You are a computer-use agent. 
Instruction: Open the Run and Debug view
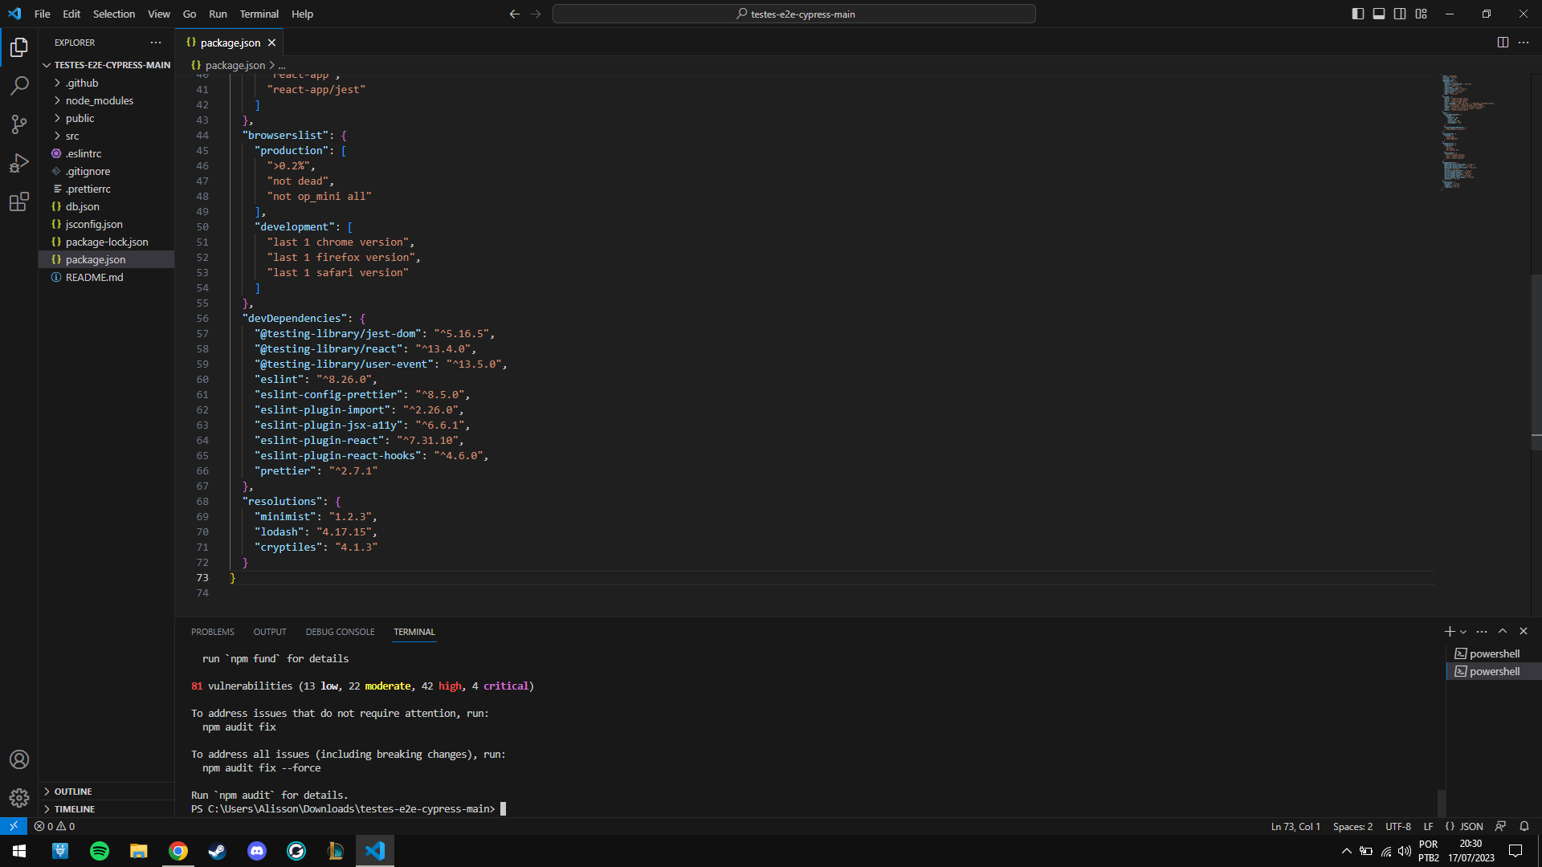[x=19, y=163]
